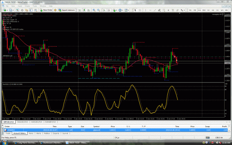Toggle the Expert Advisors button
This screenshot has width=232, height=145.
point(67,10)
